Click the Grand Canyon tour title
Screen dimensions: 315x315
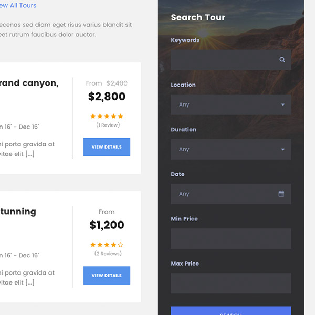(29, 83)
